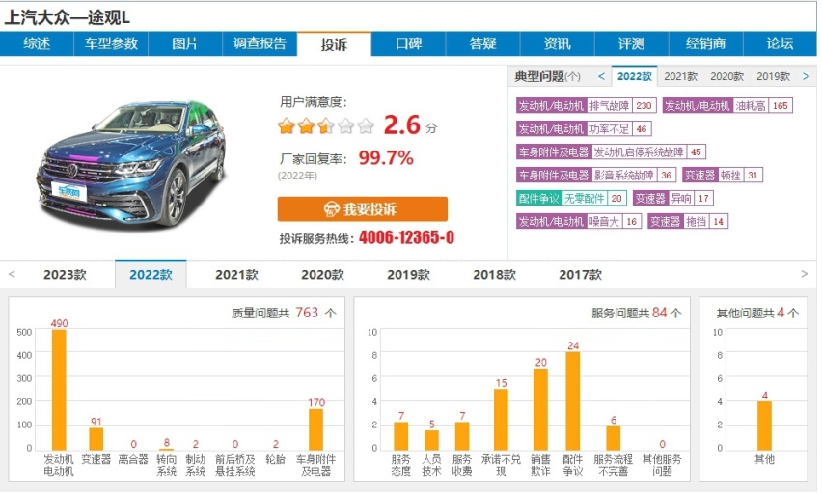Click the 轮胎 axis label
Image resolution: width=822 pixels, height=494 pixels.
(275, 459)
